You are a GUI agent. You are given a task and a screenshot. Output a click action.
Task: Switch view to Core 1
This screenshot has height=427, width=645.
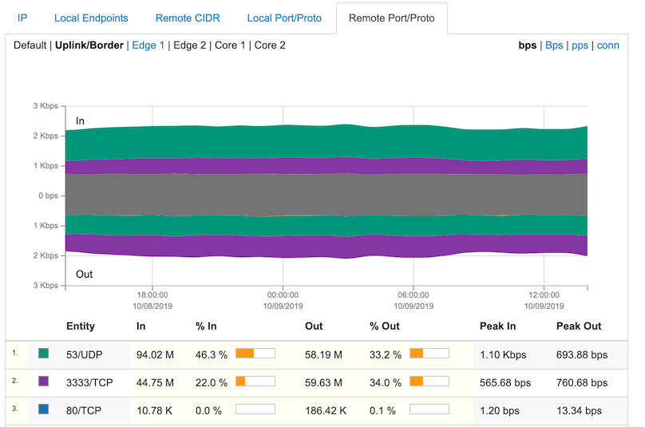tap(230, 45)
